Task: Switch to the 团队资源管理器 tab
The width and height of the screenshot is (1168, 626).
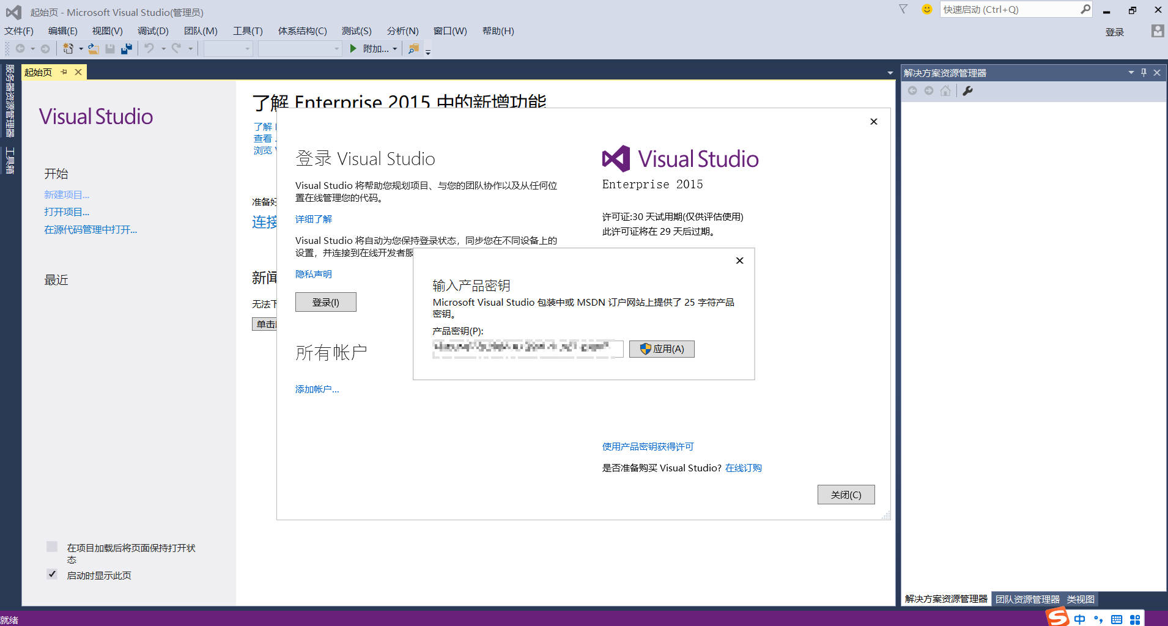Action: point(1027,599)
